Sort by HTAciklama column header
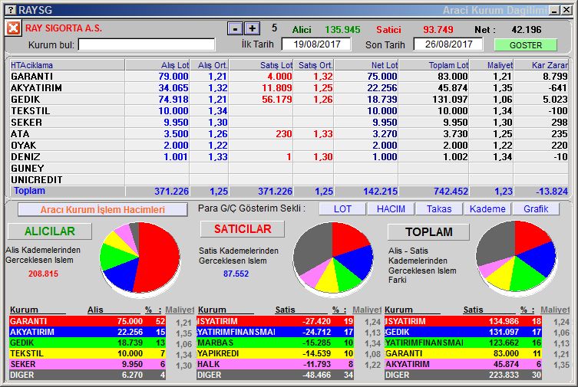 pyautogui.click(x=68, y=65)
